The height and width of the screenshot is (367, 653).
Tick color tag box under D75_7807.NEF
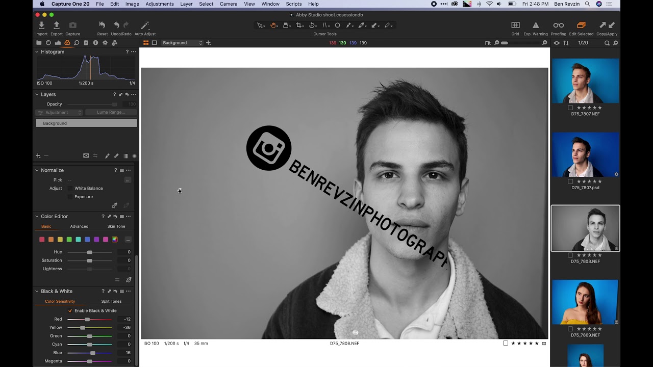[571, 108]
